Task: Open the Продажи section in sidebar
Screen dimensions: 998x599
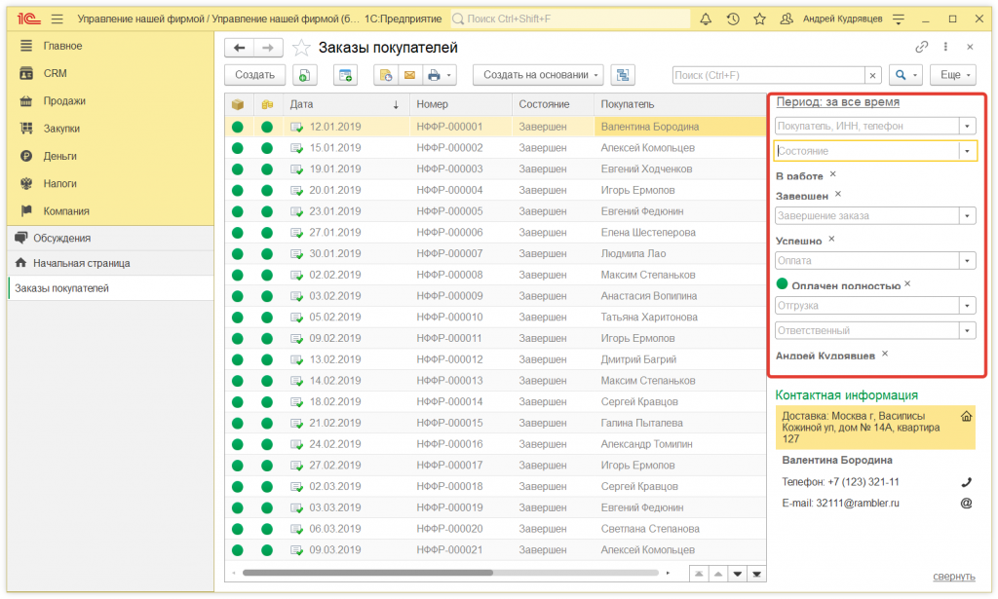Action: tap(64, 100)
